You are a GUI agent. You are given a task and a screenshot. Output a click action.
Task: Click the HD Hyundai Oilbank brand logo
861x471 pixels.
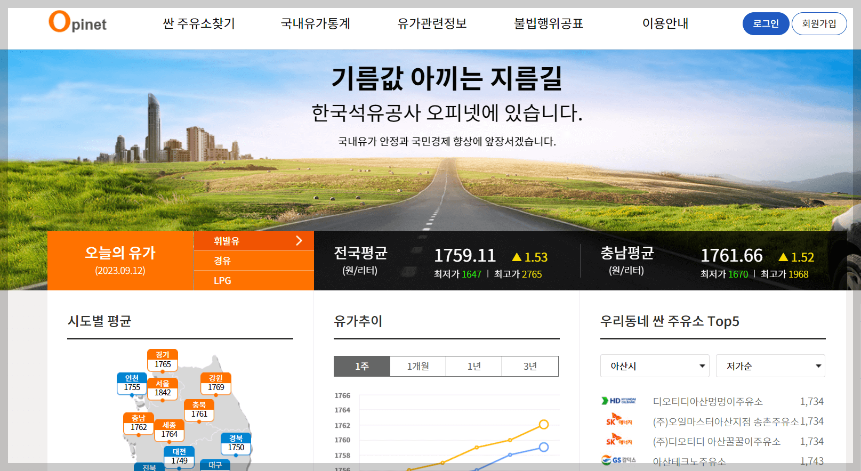point(619,401)
